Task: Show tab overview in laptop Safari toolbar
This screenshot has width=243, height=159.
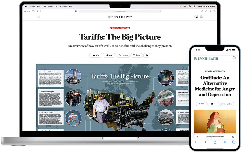Action: [214, 11]
